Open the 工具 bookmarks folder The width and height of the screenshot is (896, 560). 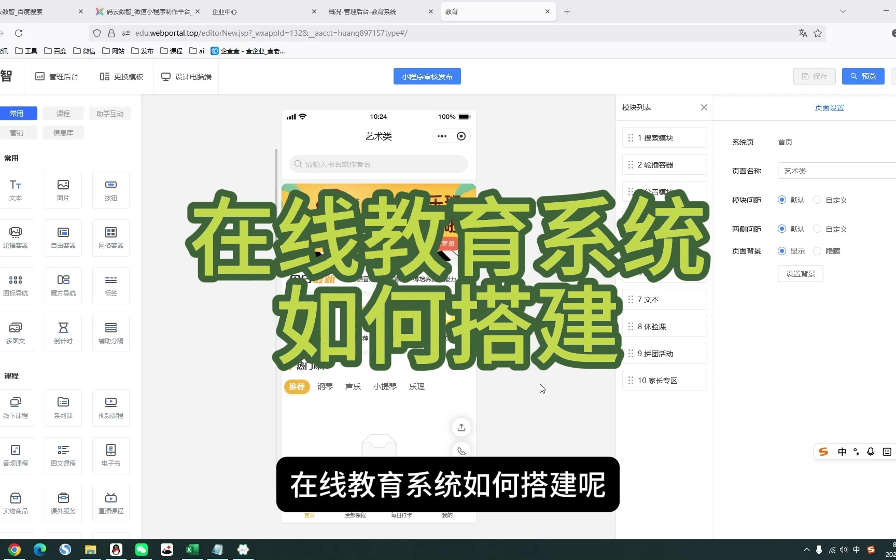(x=26, y=51)
